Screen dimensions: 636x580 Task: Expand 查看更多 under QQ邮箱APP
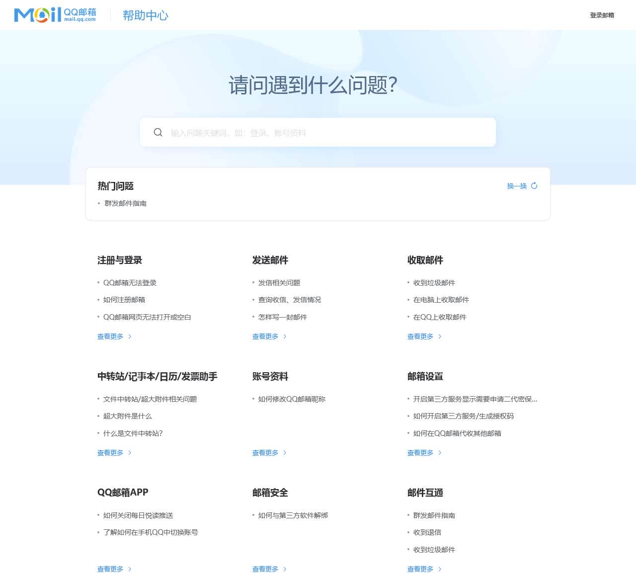[110, 569]
